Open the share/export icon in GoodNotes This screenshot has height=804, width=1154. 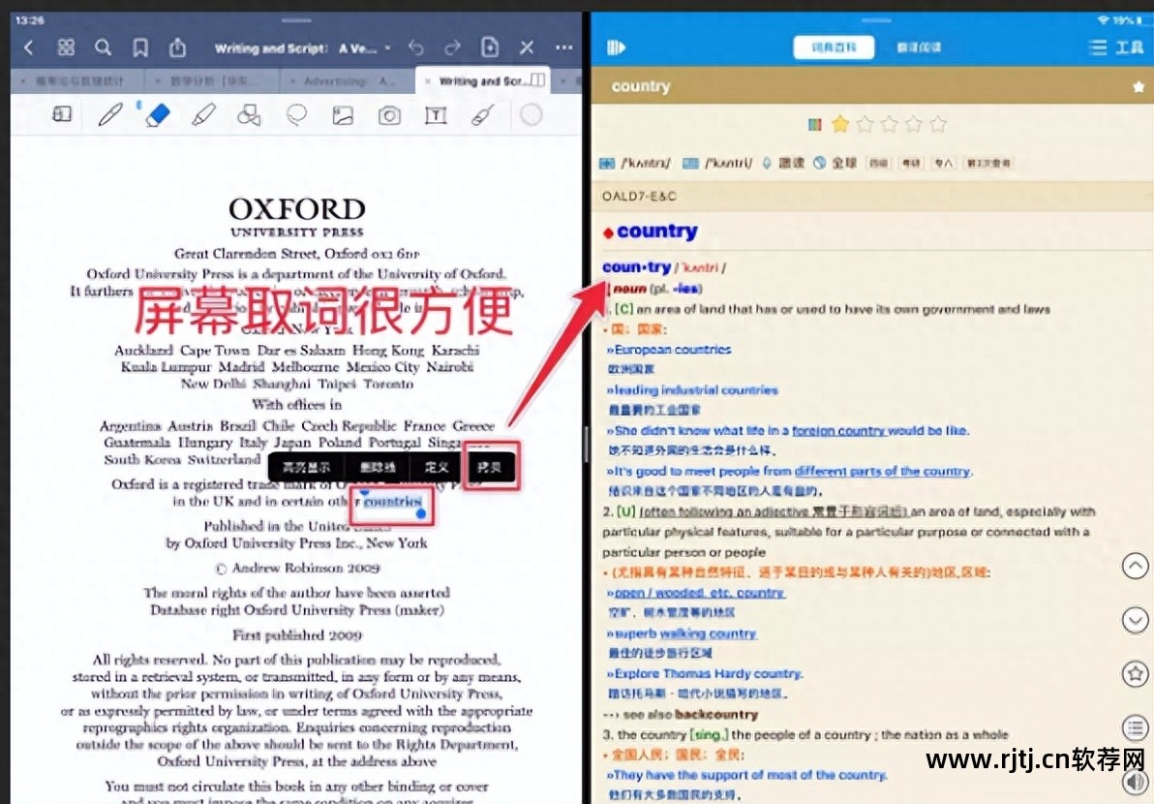point(177,47)
